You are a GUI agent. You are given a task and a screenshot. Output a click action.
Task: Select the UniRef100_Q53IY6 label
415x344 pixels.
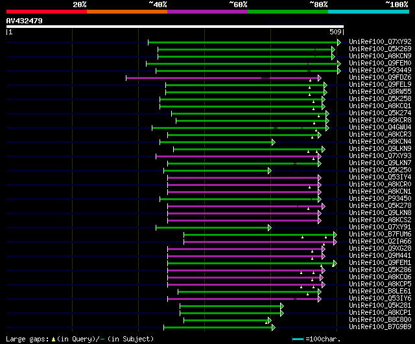(x=380, y=299)
